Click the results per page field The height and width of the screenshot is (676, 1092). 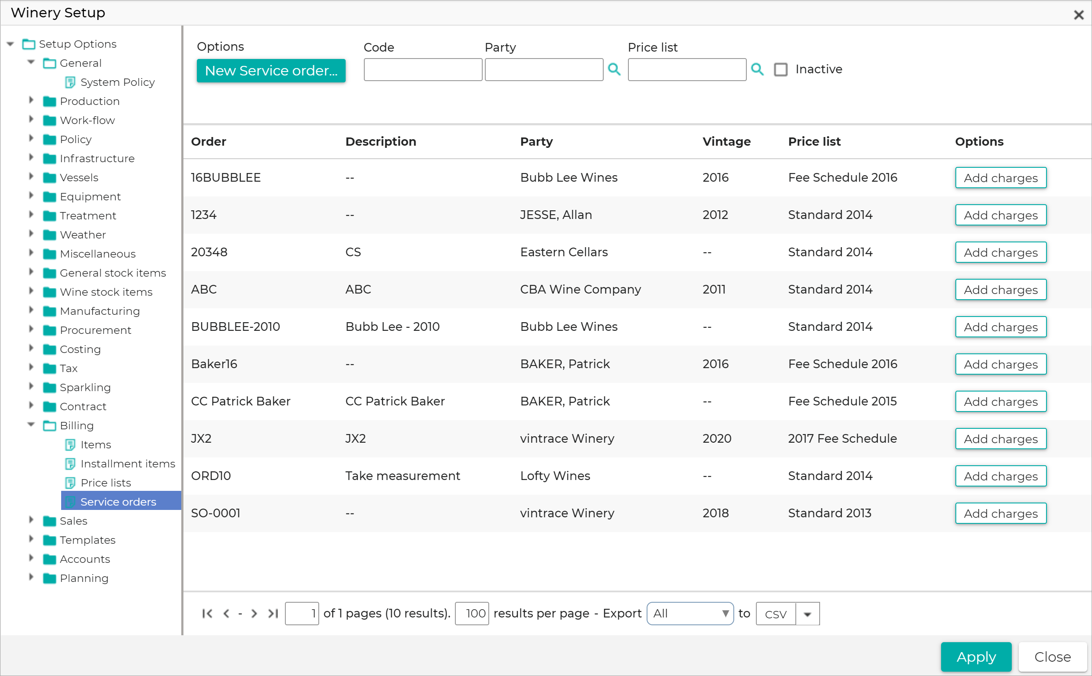(x=472, y=614)
